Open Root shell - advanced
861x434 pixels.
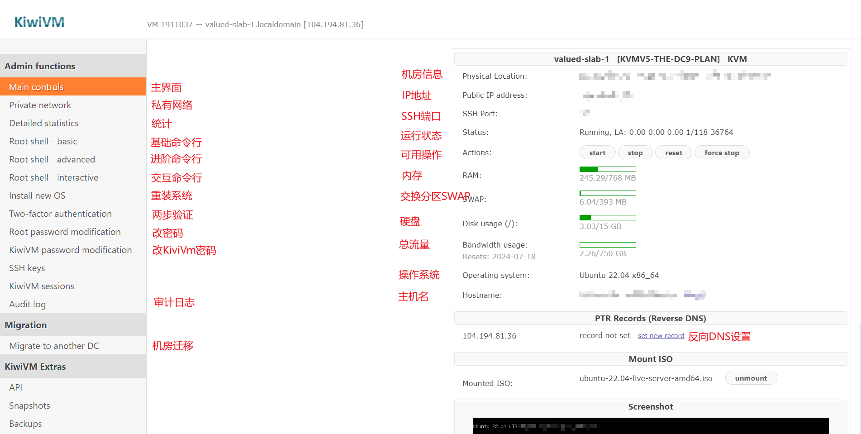click(52, 159)
